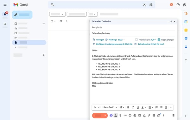Toggle formatting options A icon
This screenshot has width=190, height=120.
click(x=116, y=115)
